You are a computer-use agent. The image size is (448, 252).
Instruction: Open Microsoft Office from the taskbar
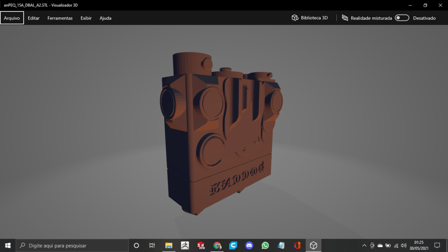pyautogui.click(x=297, y=245)
